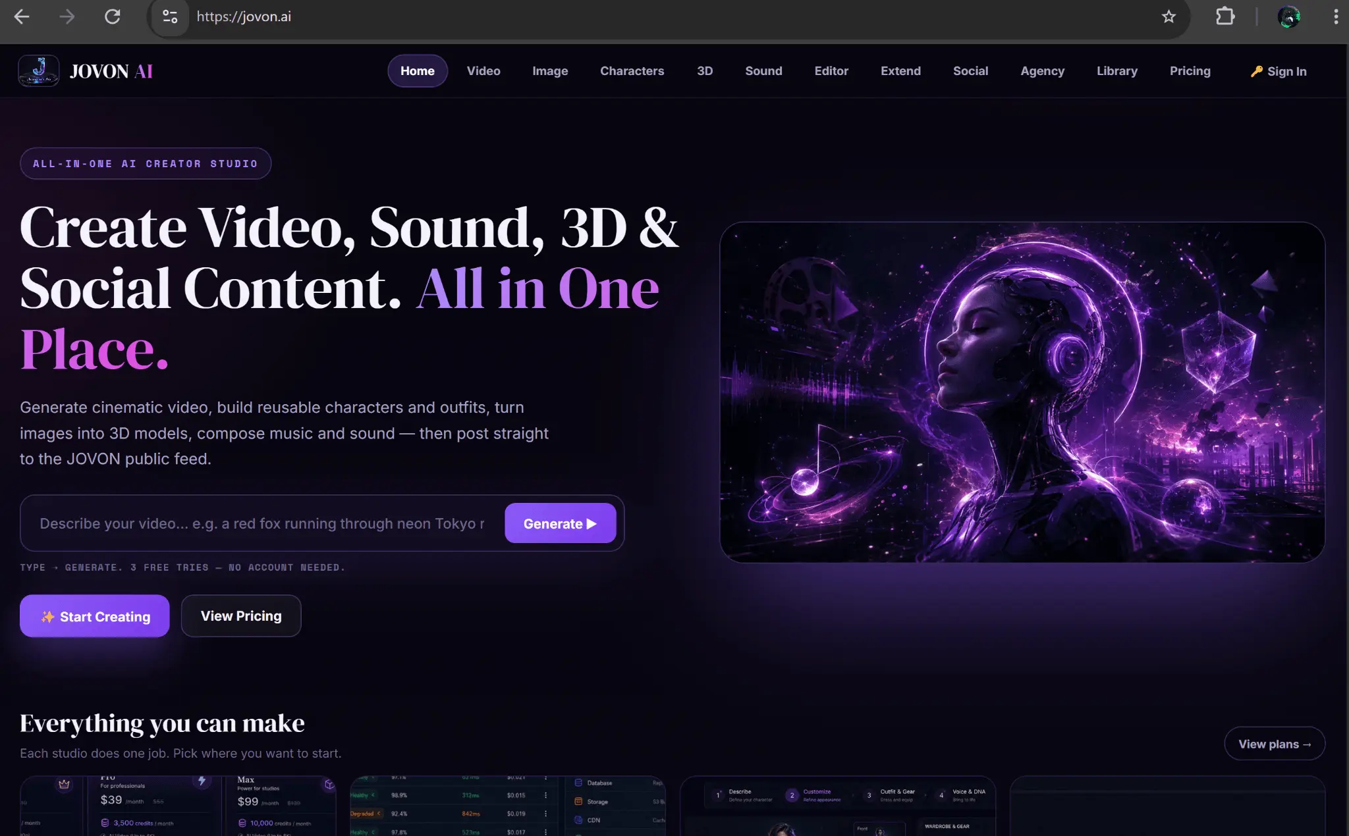Click the 'View plans →' button
1349x836 pixels.
(x=1275, y=744)
